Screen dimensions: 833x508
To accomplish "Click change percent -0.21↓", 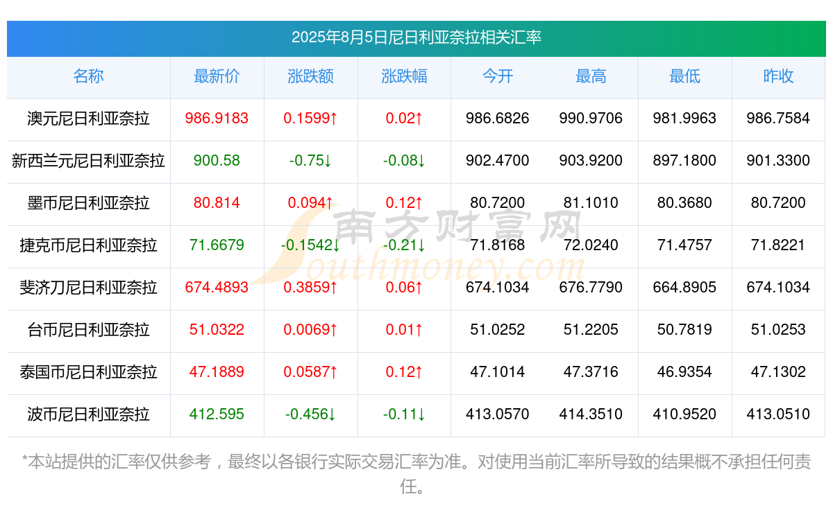I will pyautogui.click(x=404, y=245).
